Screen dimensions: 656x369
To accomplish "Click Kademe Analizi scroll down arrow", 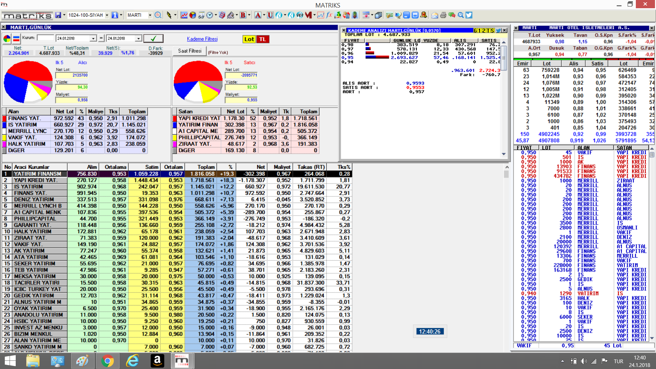I will tap(504, 154).
